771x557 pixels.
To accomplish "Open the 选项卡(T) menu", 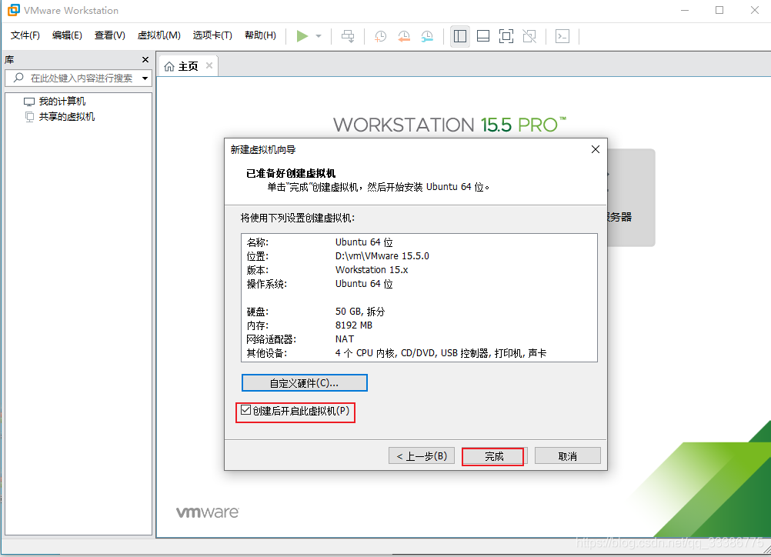I will [x=212, y=35].
